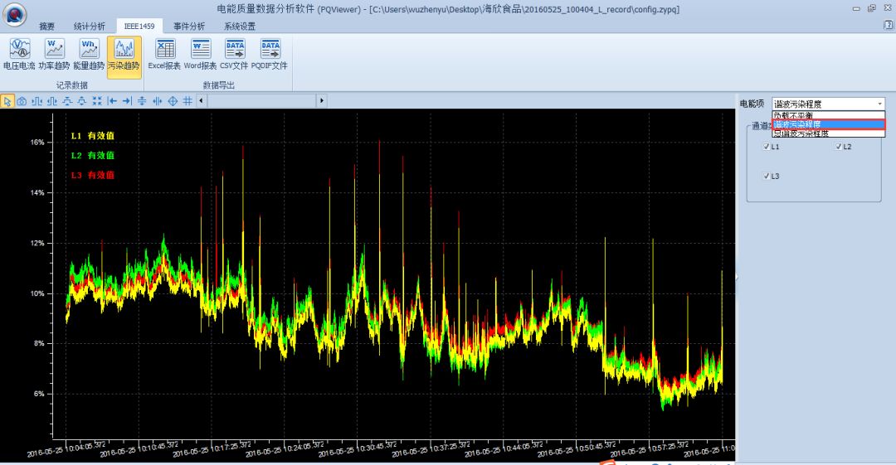Image resolution: width=896 pixels, height=465 pixels.
Task: Jump to the start with left-arrow-bar icon
Action: pos(112,101)
